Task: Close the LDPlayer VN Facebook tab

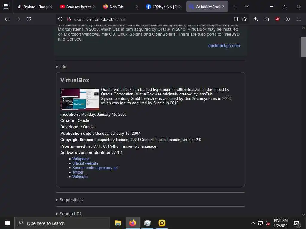Action: point(180,7)
